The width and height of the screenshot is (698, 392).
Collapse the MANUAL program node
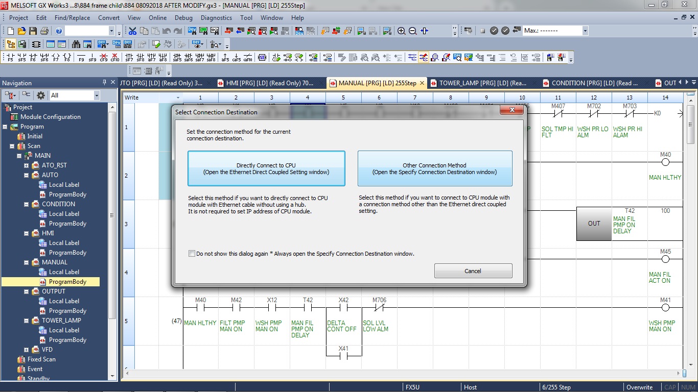pos(26,262)
